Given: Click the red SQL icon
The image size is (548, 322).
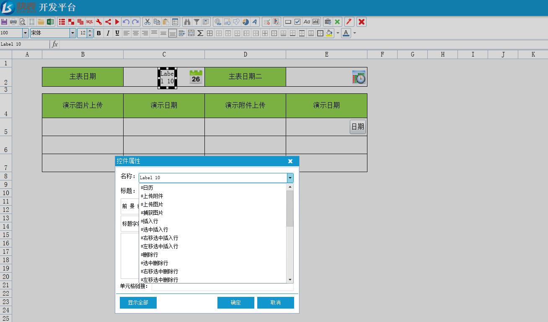Looking at the screenshot, I should pyautogui.click(x=90, y=22).
